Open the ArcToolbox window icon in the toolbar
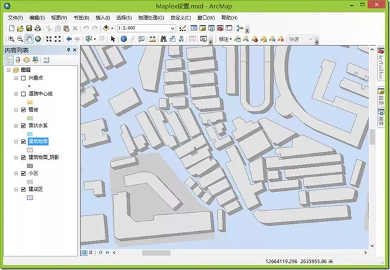Image resolution: width=390 pixels, height=270 pixels. [220, 28]
